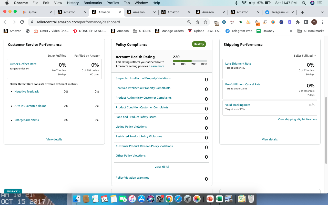Viewport: 328px width, 205px height.
Task: Open A-to-z Guarantee claims link
Action: click(30, 106)
